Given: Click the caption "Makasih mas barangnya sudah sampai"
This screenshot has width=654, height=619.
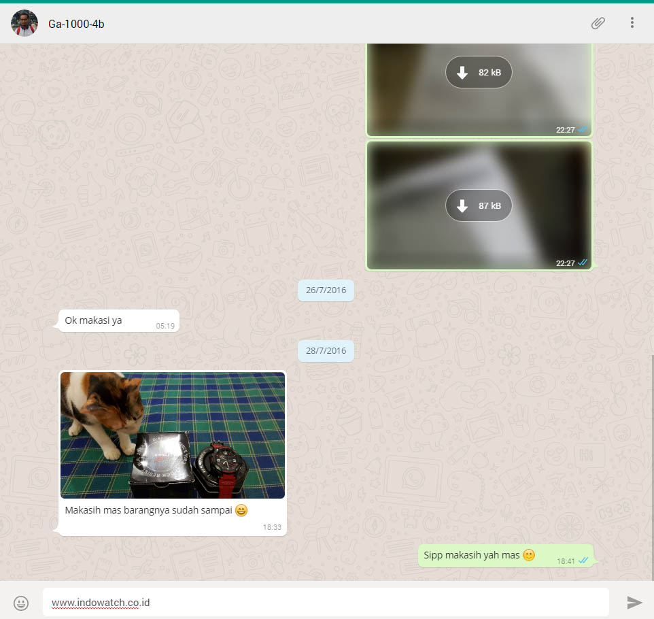Looking at the screenshot, I should pyautogui.click(x=149, y=510).
